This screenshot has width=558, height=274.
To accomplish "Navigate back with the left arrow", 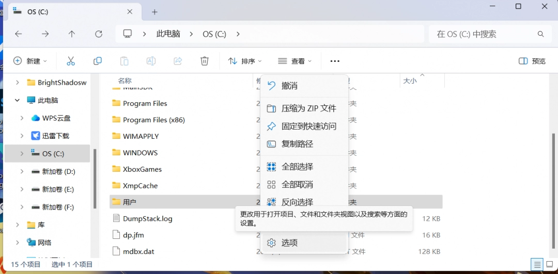I will (x=19, y=34).
